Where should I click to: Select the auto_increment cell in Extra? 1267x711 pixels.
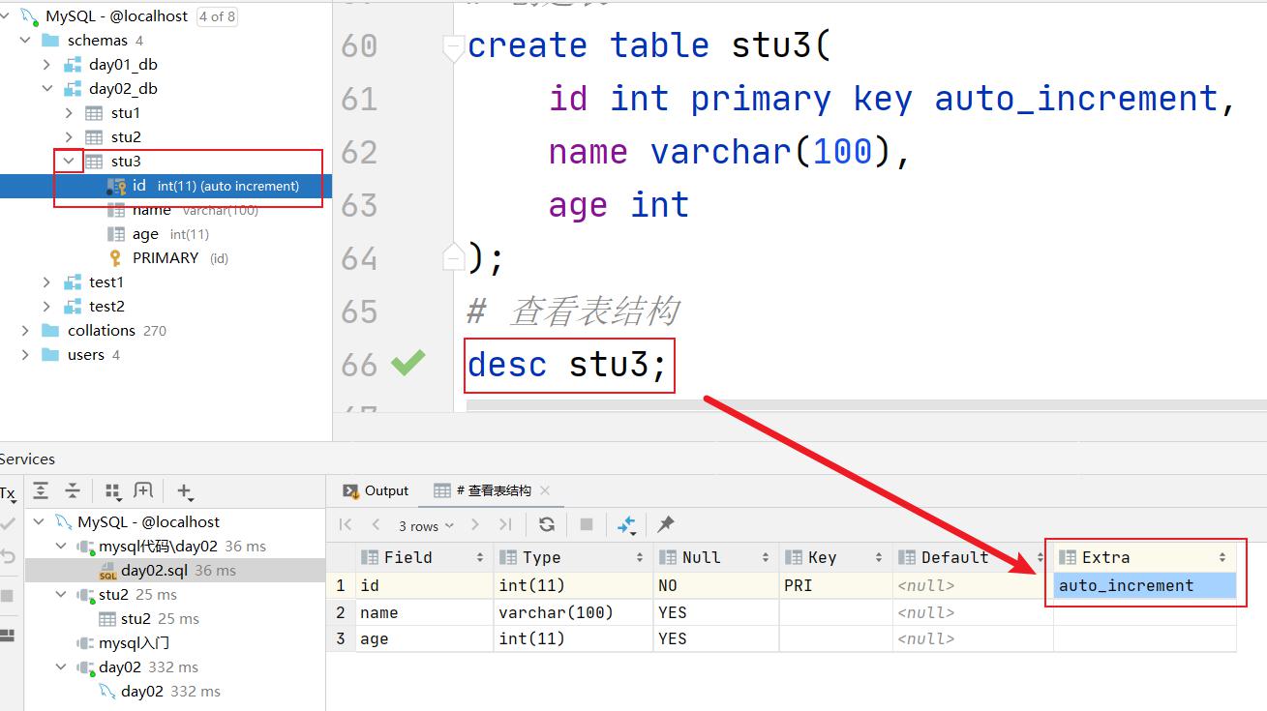pyautogui.click(x=1145, y=585)
